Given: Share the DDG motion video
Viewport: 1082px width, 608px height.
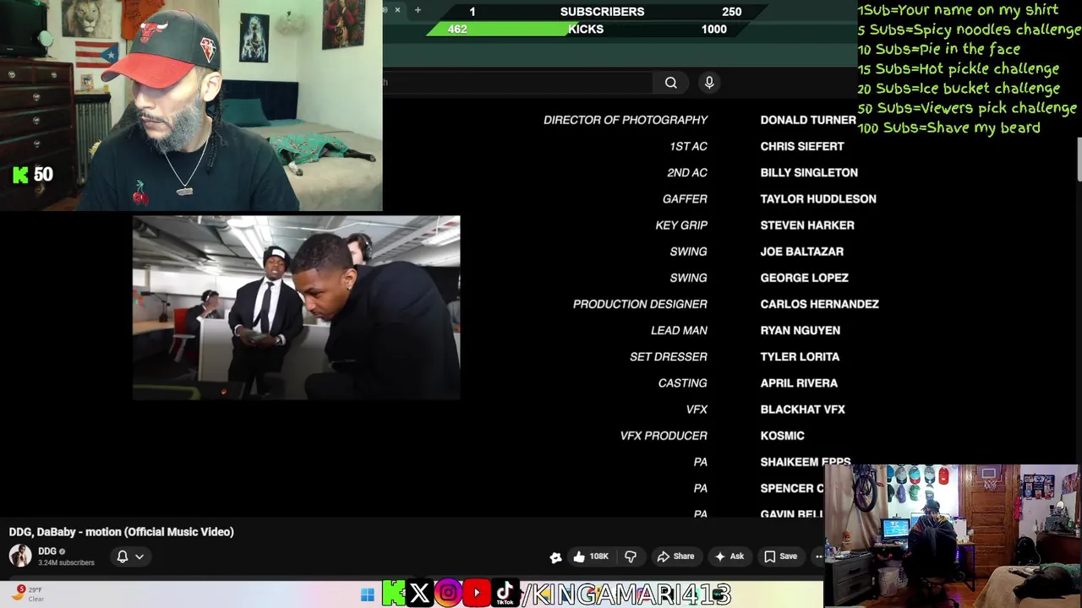Looking at the screenshot, I should click(x=675, y=556).
